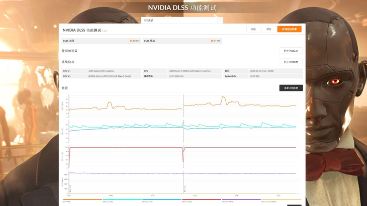The height and width of the screenshot is (206, 367).
Task: Expand details for 使用的设置 section
Action: point(291,51)
